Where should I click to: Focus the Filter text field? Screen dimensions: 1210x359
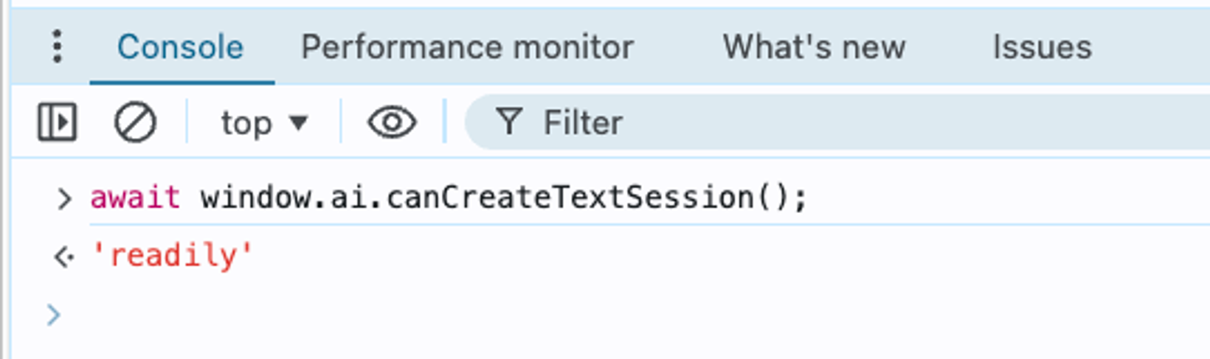point(812,122)
